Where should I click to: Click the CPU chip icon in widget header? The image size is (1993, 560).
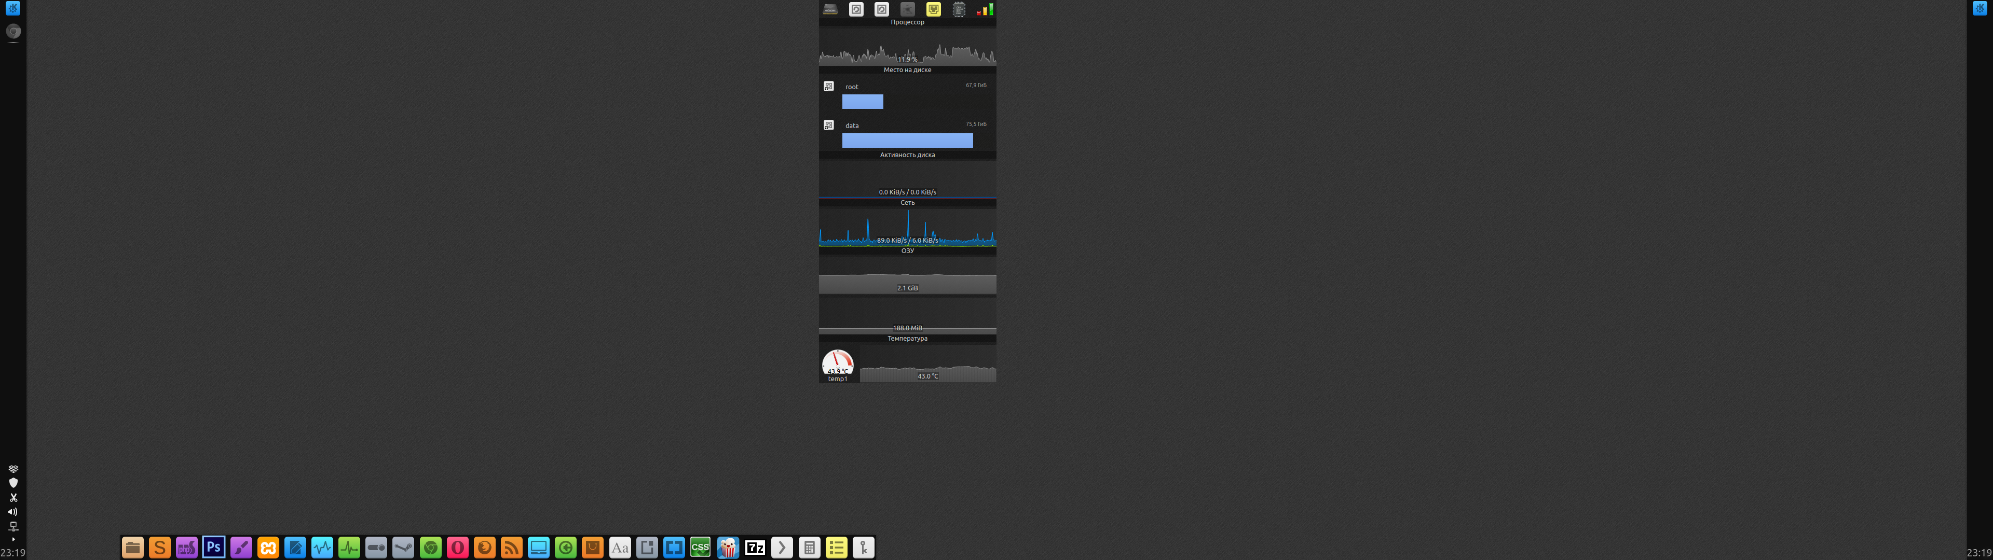point(959,9)
